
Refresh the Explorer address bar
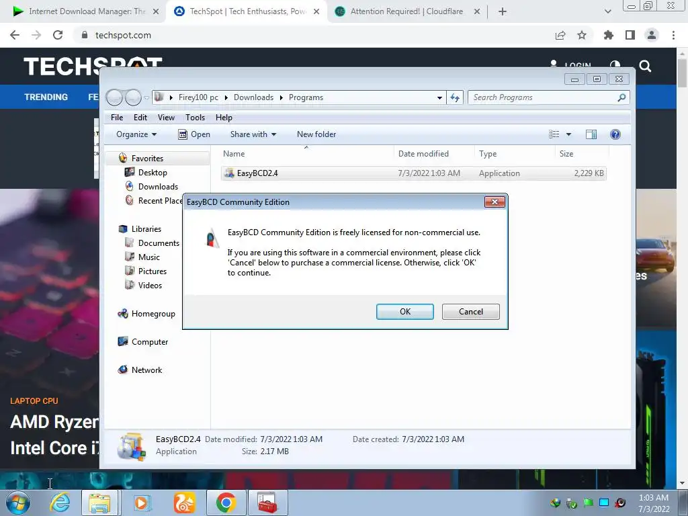click(x=455, y=97)
